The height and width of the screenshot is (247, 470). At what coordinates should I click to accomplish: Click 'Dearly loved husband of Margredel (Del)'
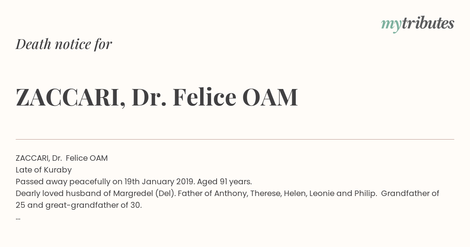click(x=96, y=194)
